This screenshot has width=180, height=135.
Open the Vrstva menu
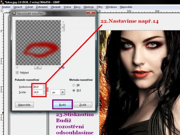point(67,7)
